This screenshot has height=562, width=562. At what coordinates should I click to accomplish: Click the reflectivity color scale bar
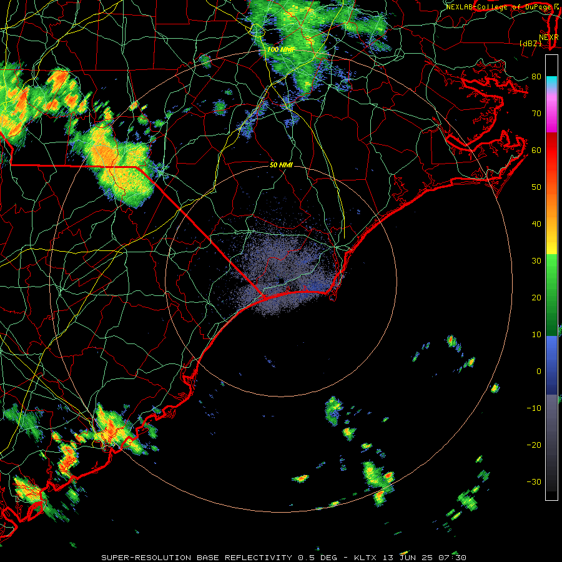coord(551,277)
